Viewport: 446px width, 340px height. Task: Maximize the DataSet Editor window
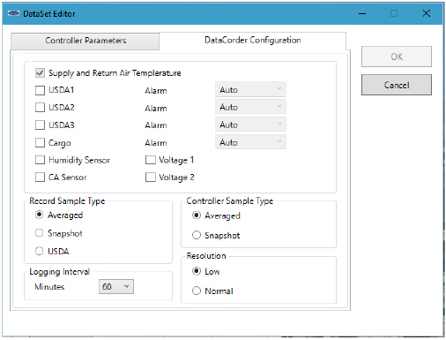(394, 13)
